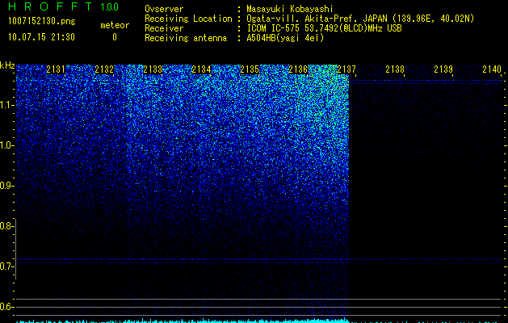
Task: Click the meteor label
Action: coord(115,25)
